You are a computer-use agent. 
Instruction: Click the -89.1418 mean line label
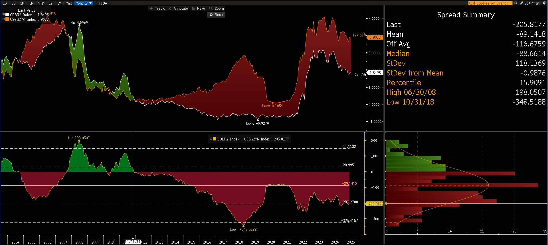pyautogui.click(x=350, y=183)
